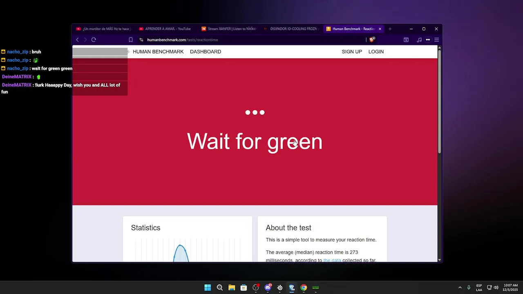
Task: Open the browser hamburger menu
Action: click(437, 40)
